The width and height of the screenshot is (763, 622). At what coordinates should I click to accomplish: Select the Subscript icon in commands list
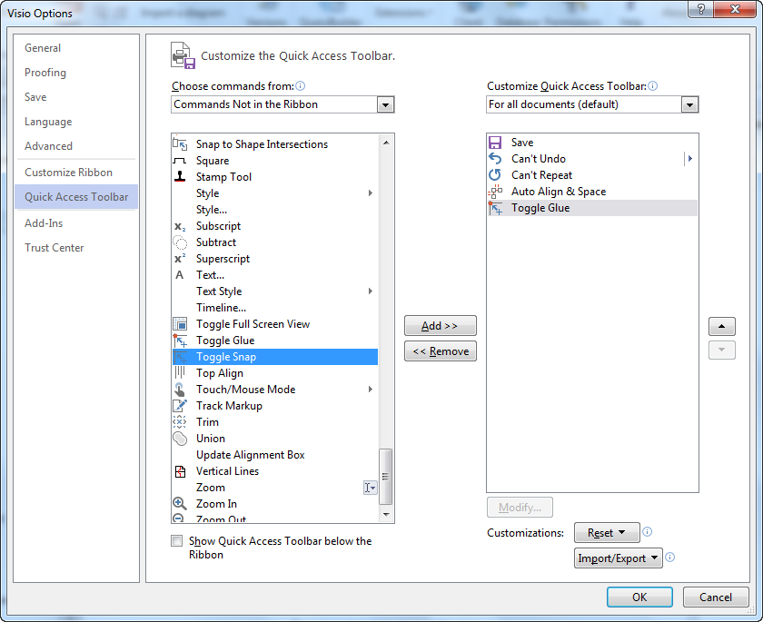(180, 226)
